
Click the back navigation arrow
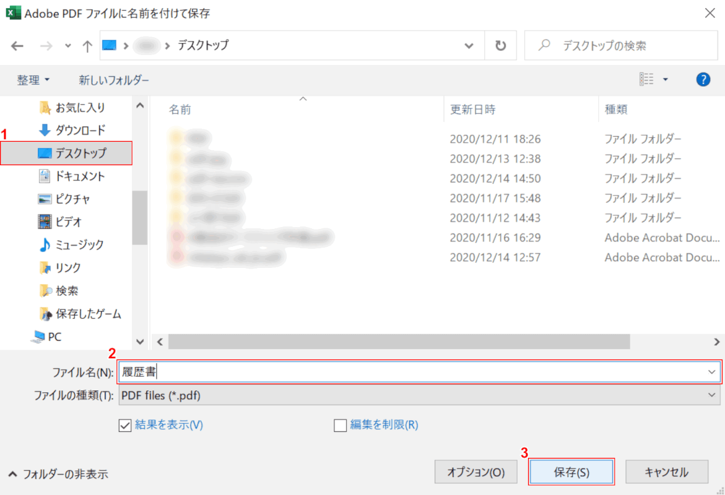point(17,46)
